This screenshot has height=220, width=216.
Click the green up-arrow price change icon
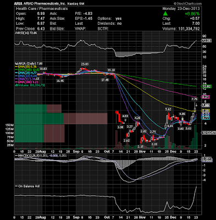click(x=165, y=13)
